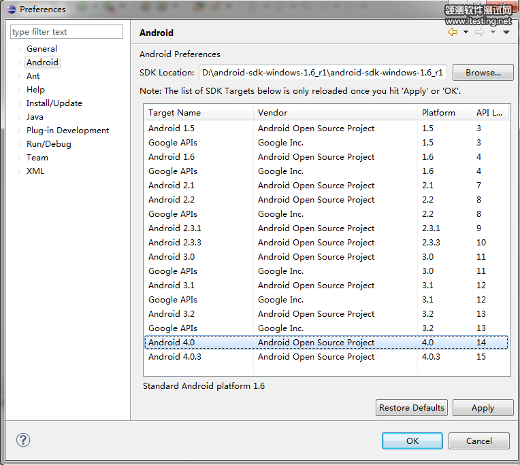Open the preferences view menu dropdown
The width and height of the screenshot is (520, 465).
506,32
